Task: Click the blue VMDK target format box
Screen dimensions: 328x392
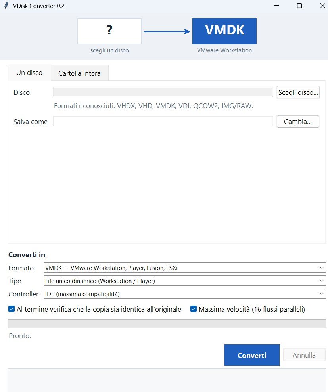Action: 224,31
